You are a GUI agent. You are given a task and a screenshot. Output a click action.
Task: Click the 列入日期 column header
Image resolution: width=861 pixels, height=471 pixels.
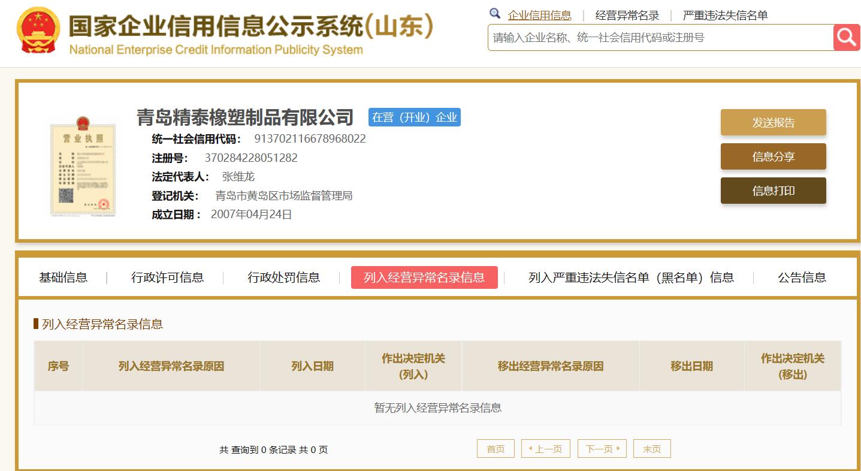[x=313, y=366]
